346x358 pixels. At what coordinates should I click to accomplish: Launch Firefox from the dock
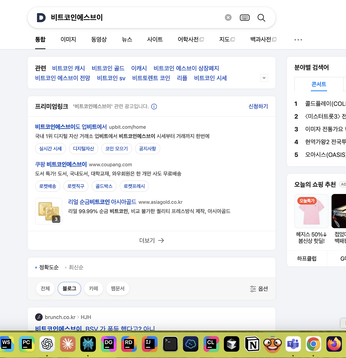[x=334, y=344]
